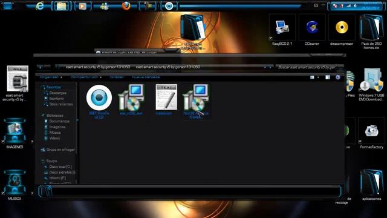Screen dimensions: 387x218
Task: Switch to the ESET PureFix taskbar button
Action: [169, 6]
